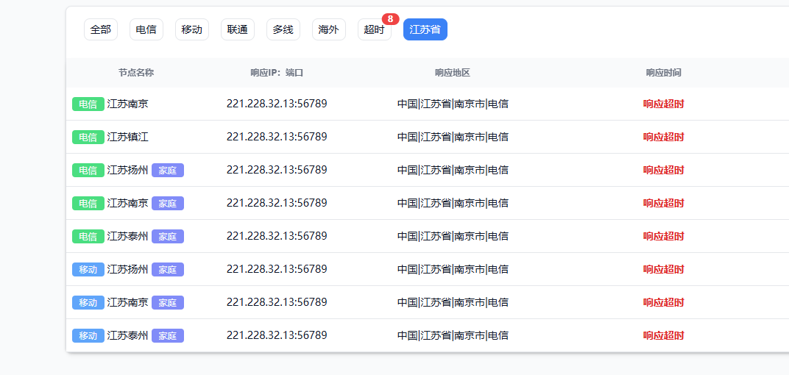
Task: Click the 家庭 tag beside 移动 江苏泰州
Action: pos(167,335)
